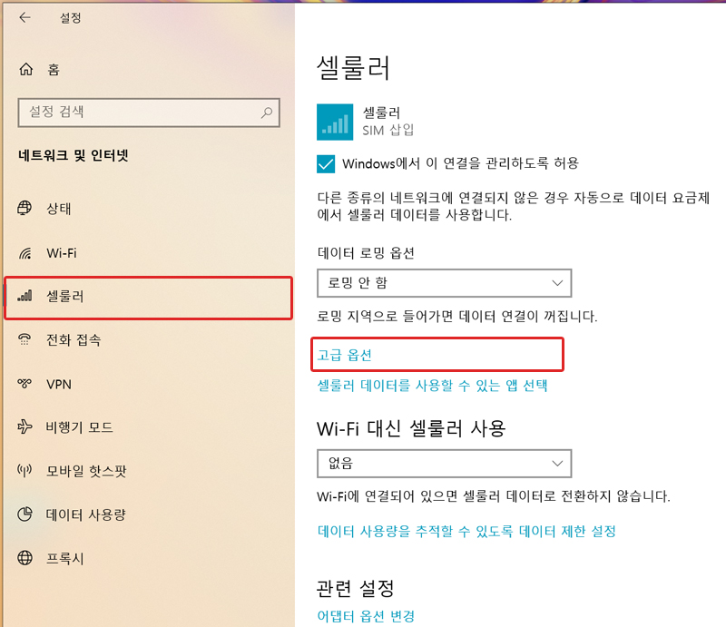Image resolution: width=726 pixels, height=627 pixels.
Task: Open Status via the globe icon
Action: tap(24, 208)
